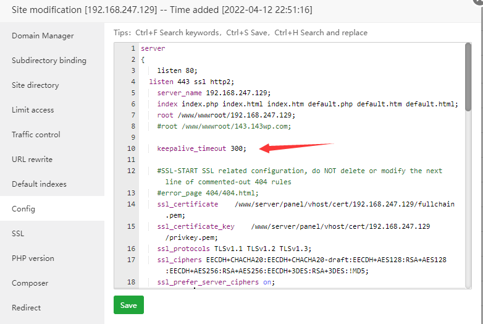This screenshot has width=483, height=324.
Task: Click the 'listen 443 ssl http2;' line
Action: pos(191,82)
